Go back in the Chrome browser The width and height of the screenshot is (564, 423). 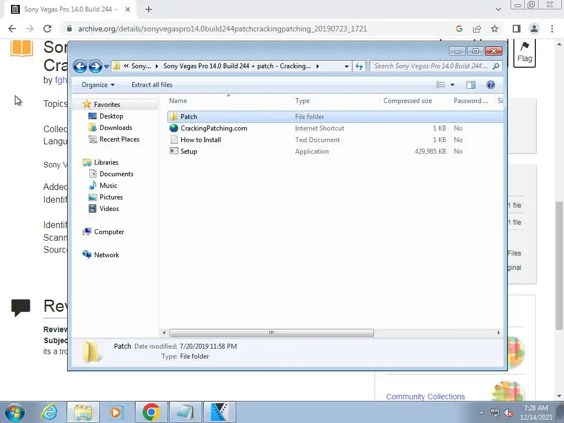(x=12, y=29)
